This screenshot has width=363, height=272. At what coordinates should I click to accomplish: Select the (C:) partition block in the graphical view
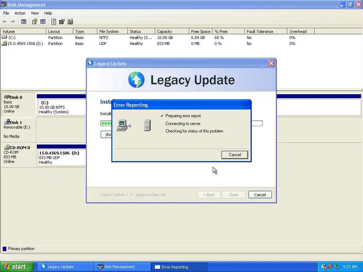coord(62,107)
